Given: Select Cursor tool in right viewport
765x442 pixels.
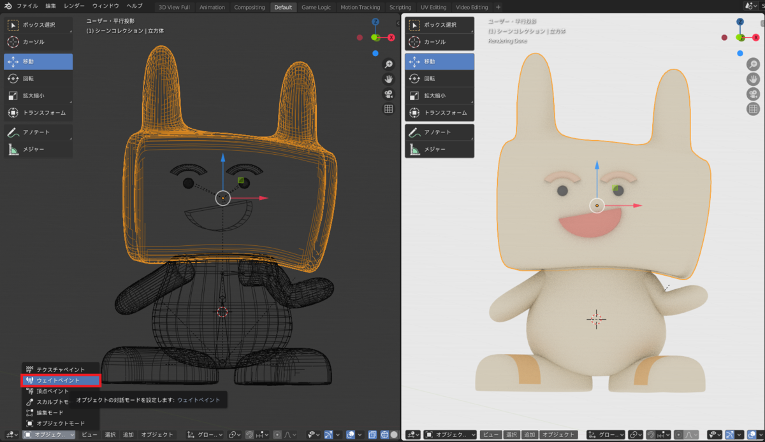Looking at the screenshot, I should click(440, 42).
